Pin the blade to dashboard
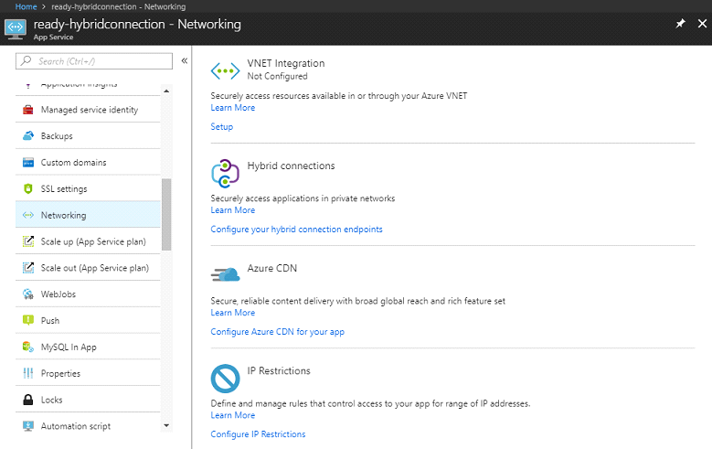The width and height of the screenshot is (712, 449). pyautogui.click(x=680, y=24)
